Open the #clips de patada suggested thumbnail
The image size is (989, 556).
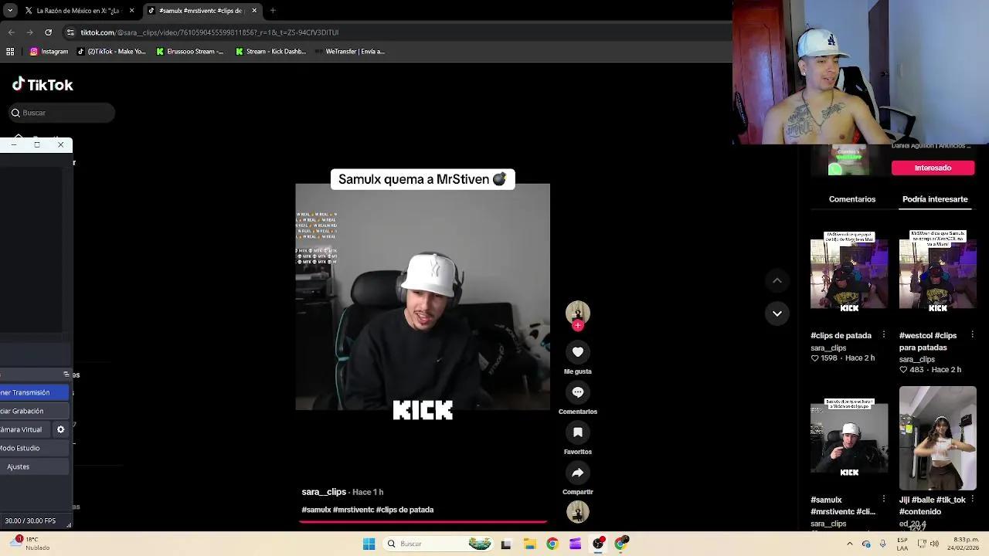click(849, 273)
